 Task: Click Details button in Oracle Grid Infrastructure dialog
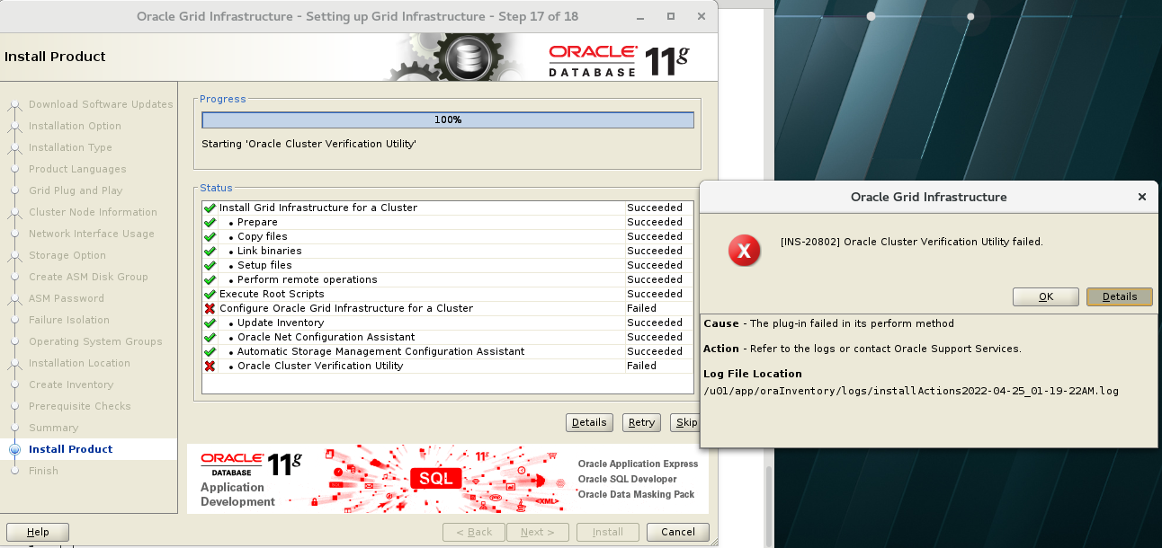point(1120,296)
